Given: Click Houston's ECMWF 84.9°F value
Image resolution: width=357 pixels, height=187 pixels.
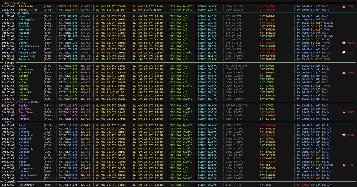Looking at the screenshot, I should click(208, 33).
